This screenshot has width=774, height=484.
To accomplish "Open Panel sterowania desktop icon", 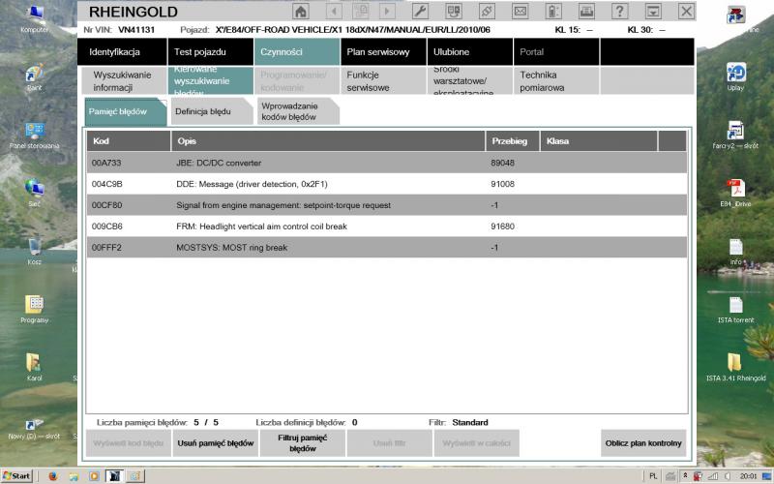I will [34, 136].
